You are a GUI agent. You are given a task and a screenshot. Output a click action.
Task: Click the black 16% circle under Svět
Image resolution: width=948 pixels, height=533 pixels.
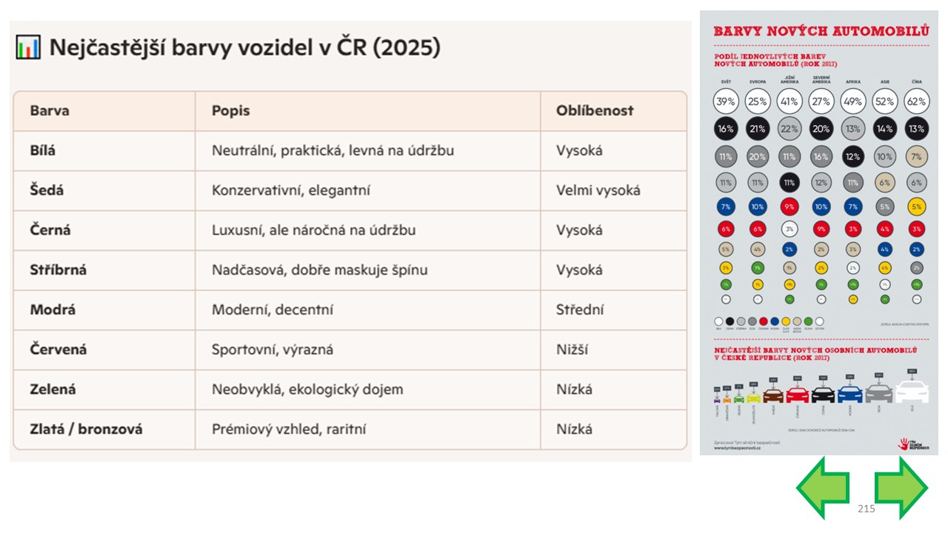[x=726, y=129]
